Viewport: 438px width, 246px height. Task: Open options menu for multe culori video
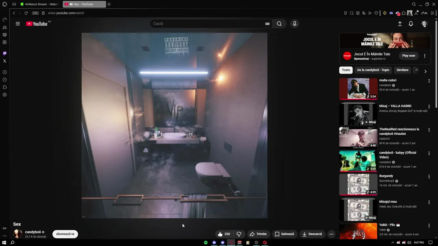[429, 81]
